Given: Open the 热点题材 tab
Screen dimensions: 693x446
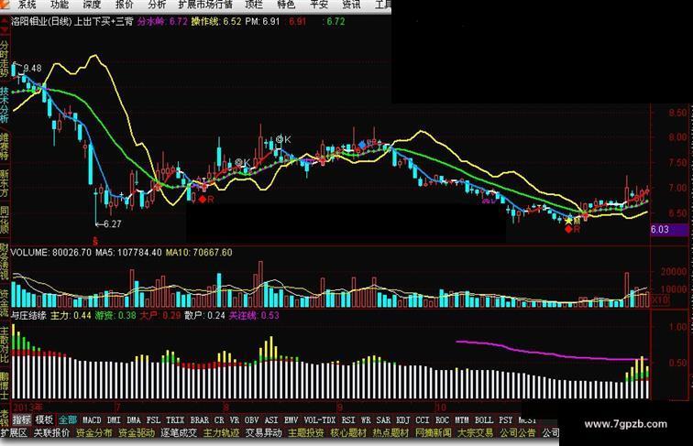Looking at the screenshot, I should tap(391, 433).
